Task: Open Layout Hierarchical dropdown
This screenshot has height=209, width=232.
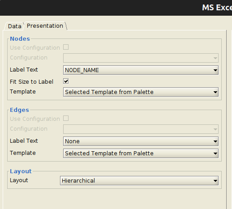Action: tap(139, 181)
